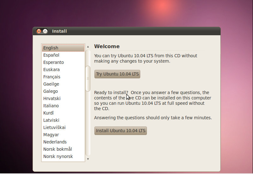Select Latviski in the list
This screenshot has width=253, height=174.
[63, 120]
